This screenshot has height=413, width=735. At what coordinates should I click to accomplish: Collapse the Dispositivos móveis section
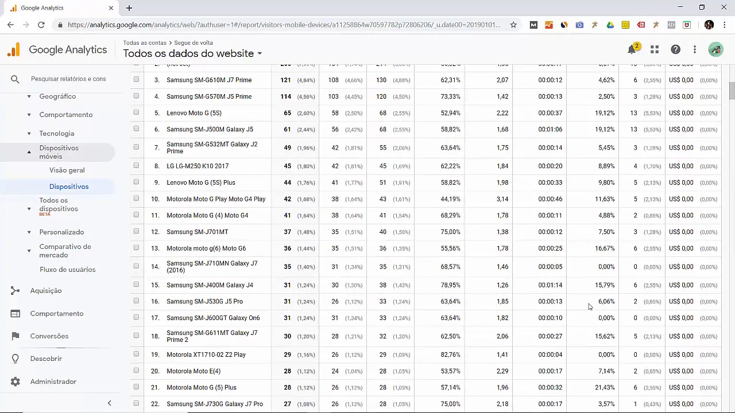(x=29, y=152)
